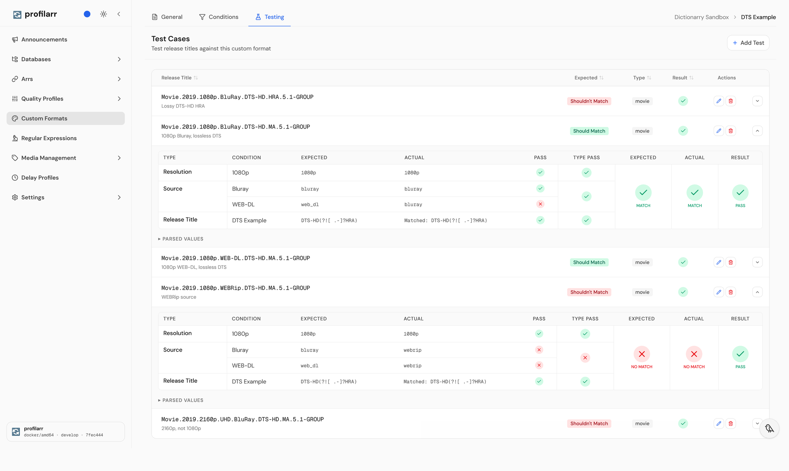Image resolution: width=789 pixels, height=471 pixels.
Task: Delete the 2160p UHD test case
Action: [x=731, y=423]
